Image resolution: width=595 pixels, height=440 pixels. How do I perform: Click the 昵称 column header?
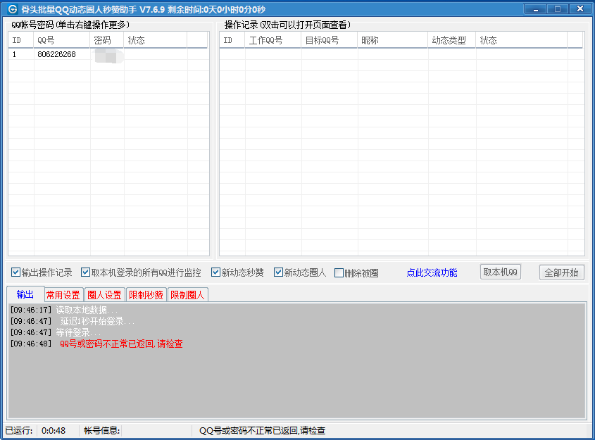coord(393,40)
